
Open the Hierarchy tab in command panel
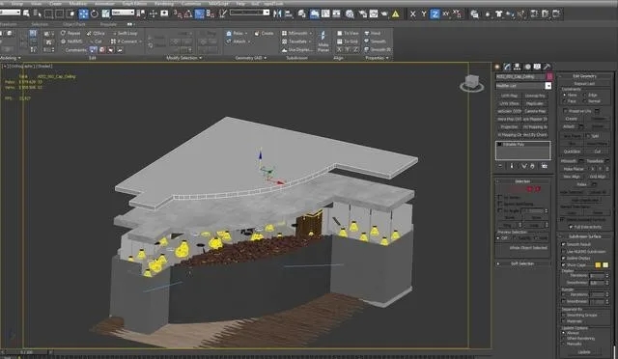(x=518, y=67)
